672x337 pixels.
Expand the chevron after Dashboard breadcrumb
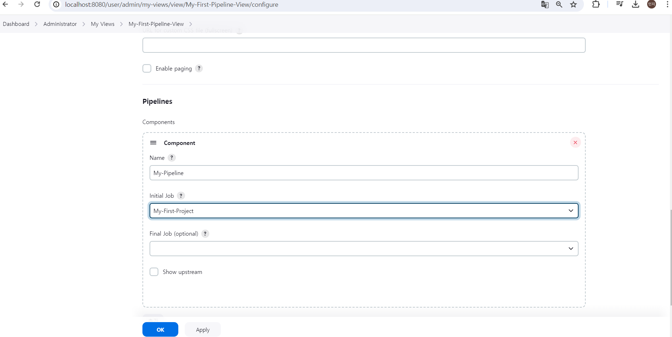coord(36,24)
